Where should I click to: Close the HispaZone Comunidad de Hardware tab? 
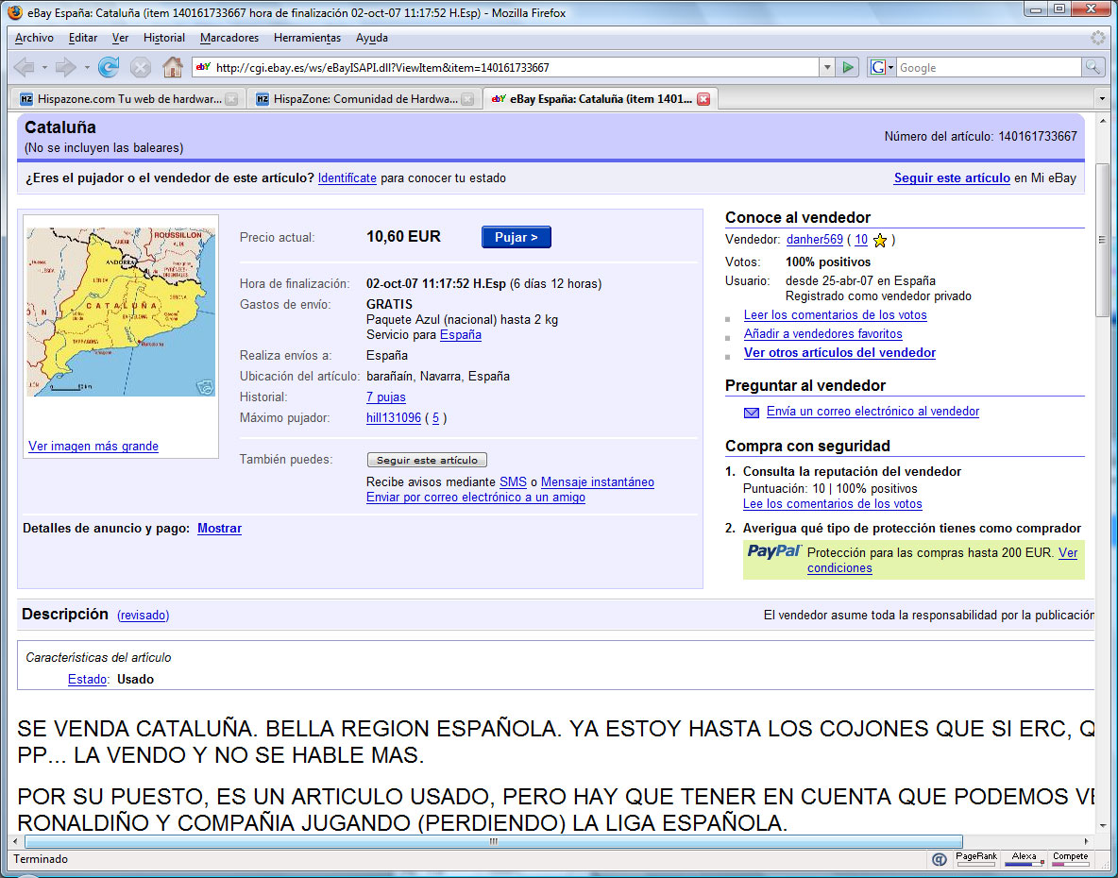click(467, 99)
